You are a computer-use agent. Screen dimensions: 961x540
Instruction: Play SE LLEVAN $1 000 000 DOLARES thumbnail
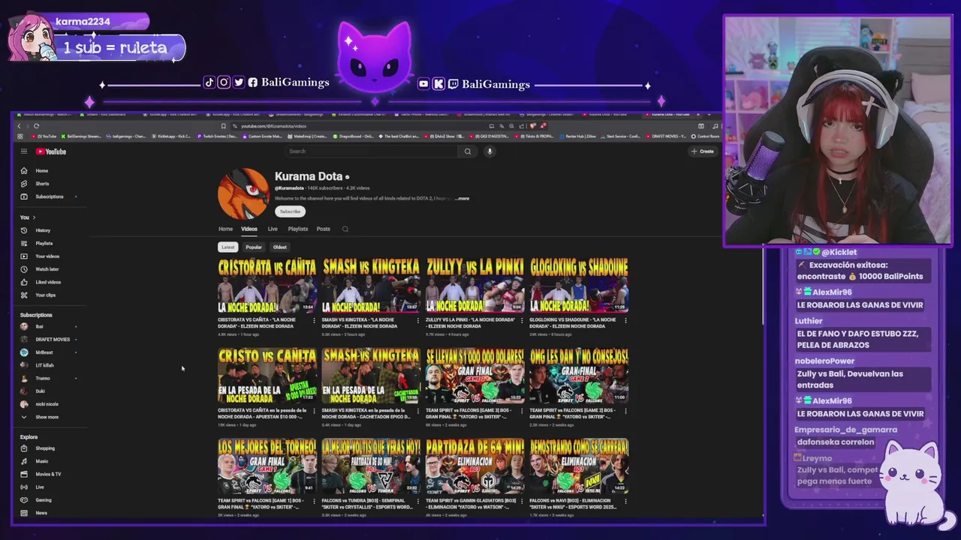(474, 376)
